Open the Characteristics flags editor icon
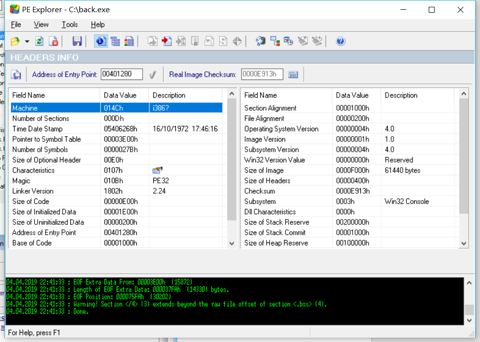Screen dimensions: 480x342 [x=157, y=170]
